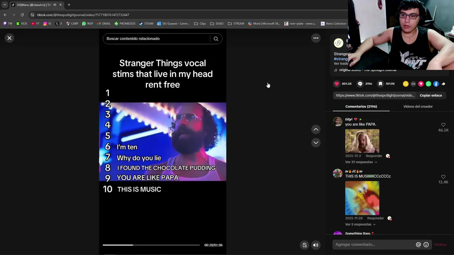Open the CARP bookmark

tap(72, 24)
